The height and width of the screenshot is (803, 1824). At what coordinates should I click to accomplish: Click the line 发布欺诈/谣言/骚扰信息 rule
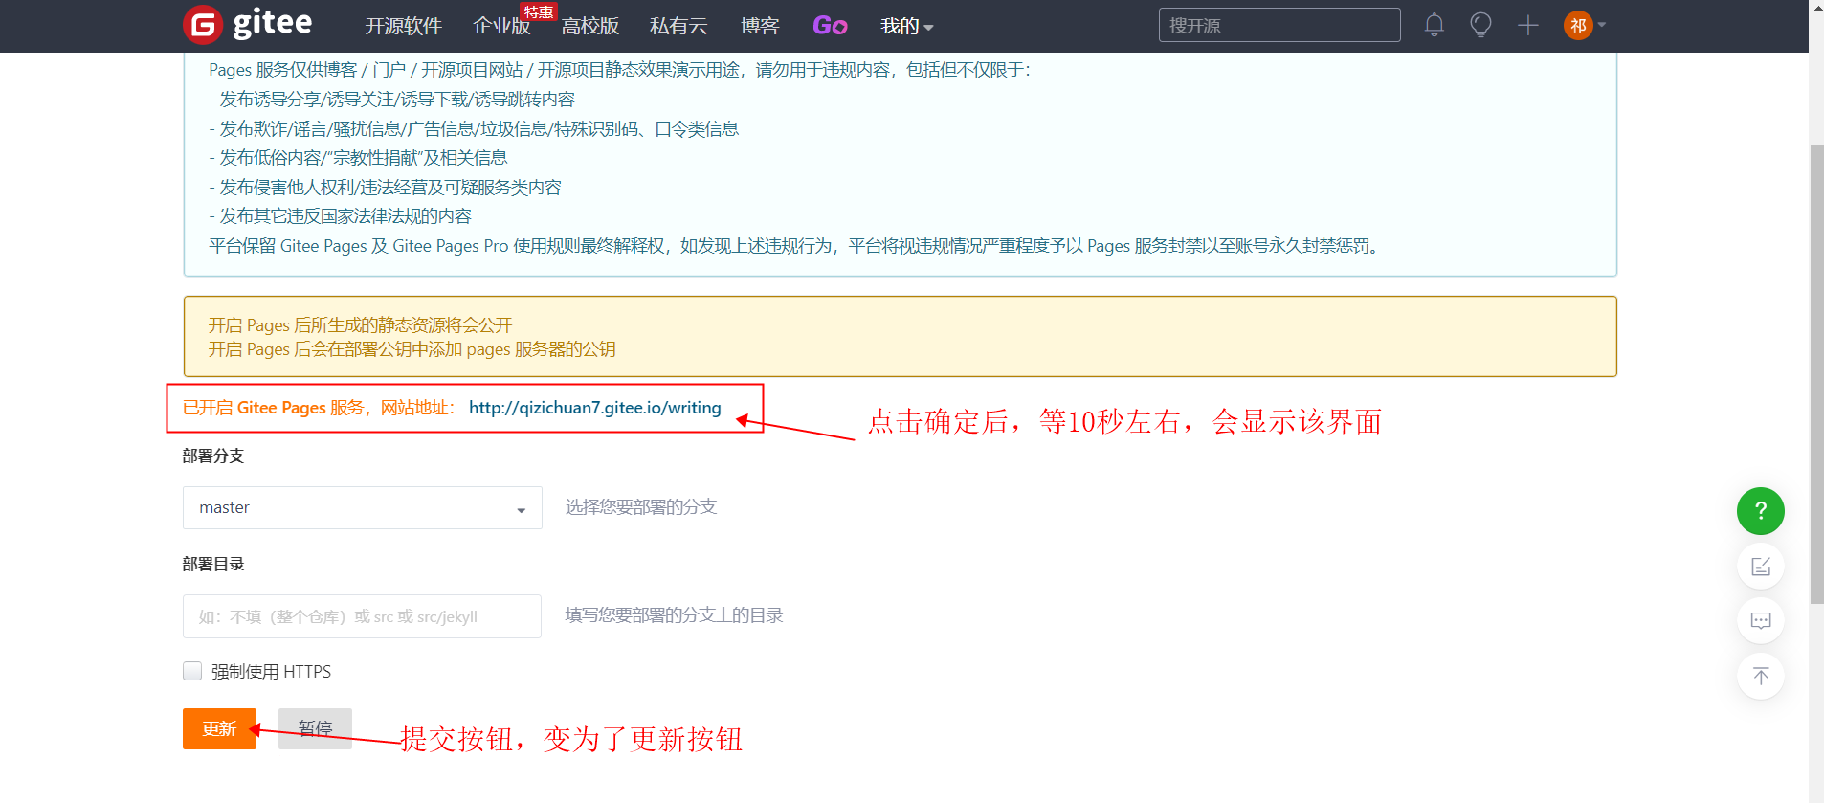coord(474,129)
